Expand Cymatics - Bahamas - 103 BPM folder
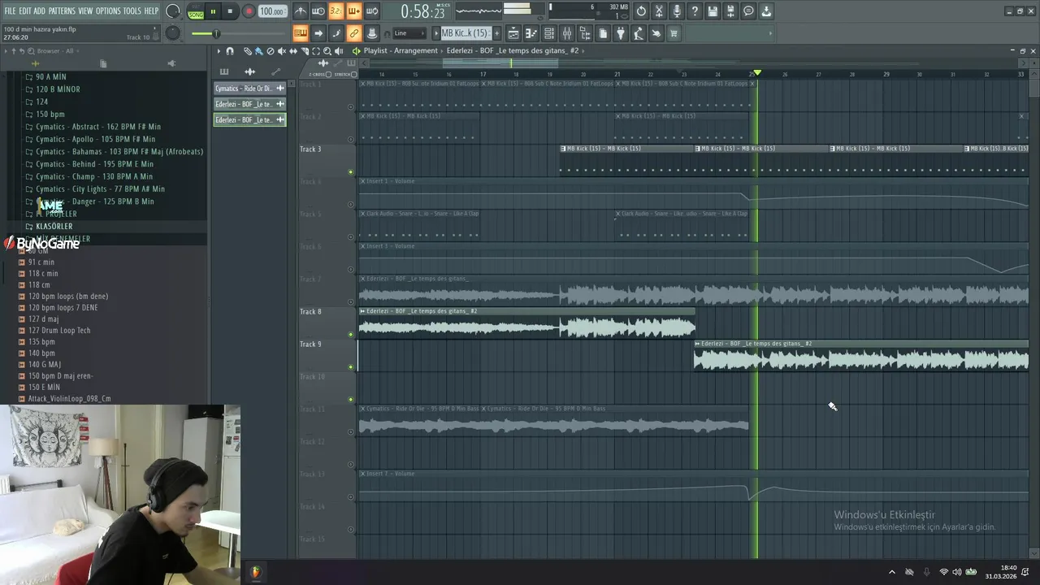Viewport: 1040px width, 585px height. click(x=119, y=151)
